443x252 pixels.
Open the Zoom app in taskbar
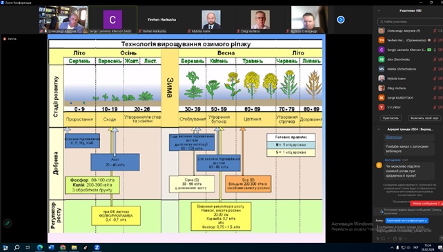[97, 247]
